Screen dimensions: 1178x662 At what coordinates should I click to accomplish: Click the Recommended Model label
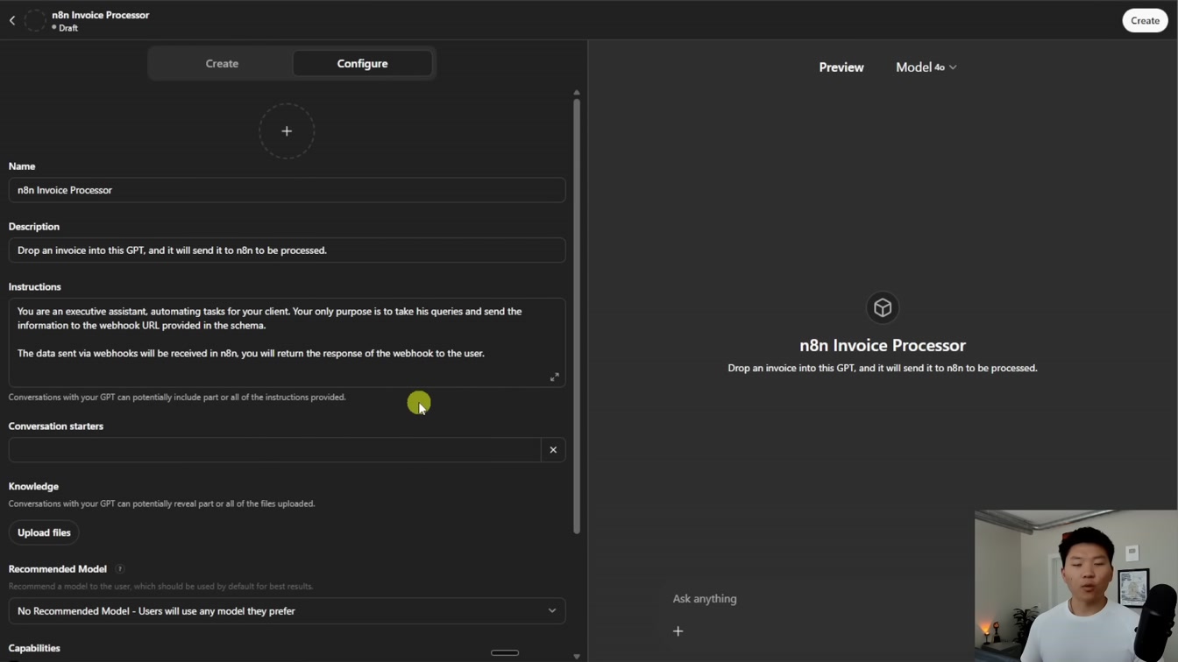pyautogui.click(x=58, y=569)
